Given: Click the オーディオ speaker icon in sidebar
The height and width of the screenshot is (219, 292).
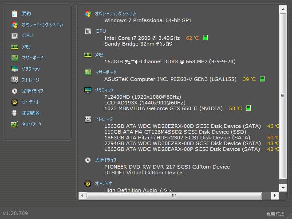Looking at the screenshot, I should [x=15, y=102].
